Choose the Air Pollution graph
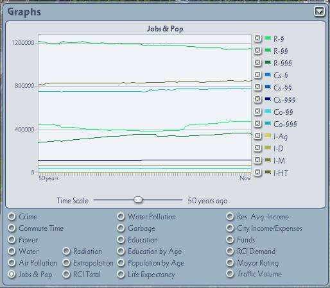The width and height of the screenshot is (330, 288). point(12,262)
